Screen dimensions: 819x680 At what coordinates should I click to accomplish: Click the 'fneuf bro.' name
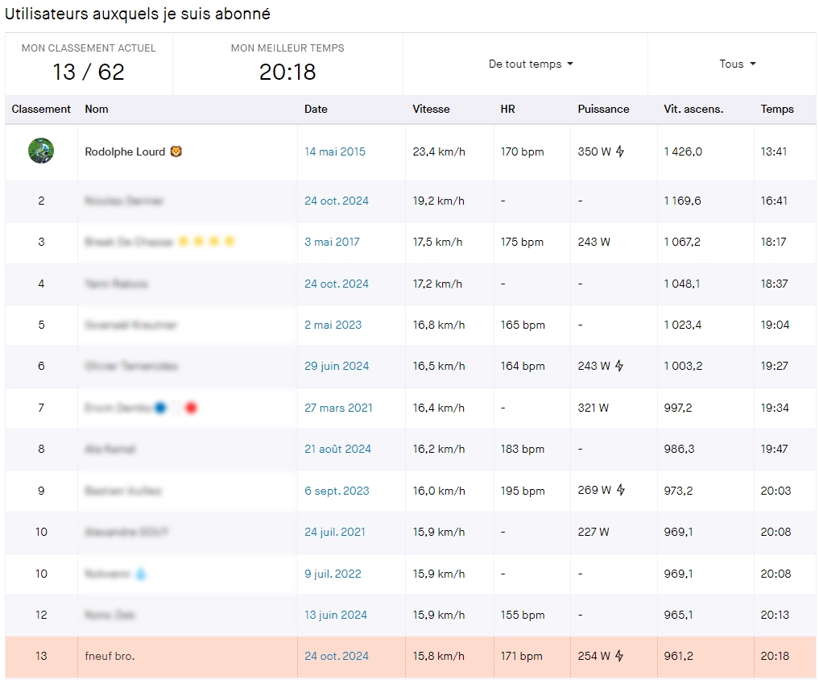[x=110, y=656]
